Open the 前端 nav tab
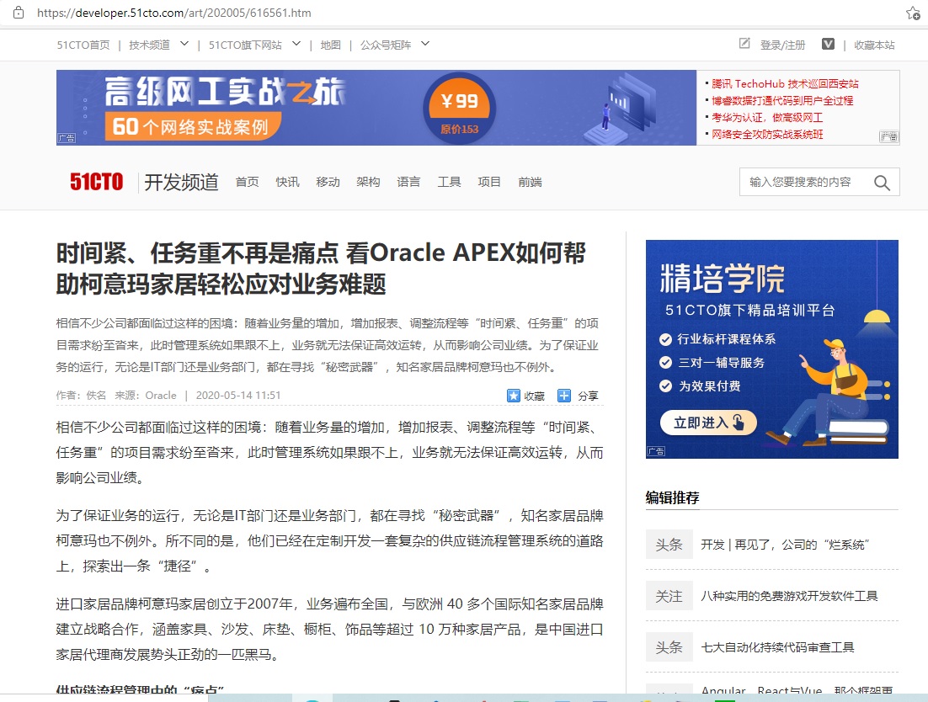928x702 pixels. coord(530,182)
